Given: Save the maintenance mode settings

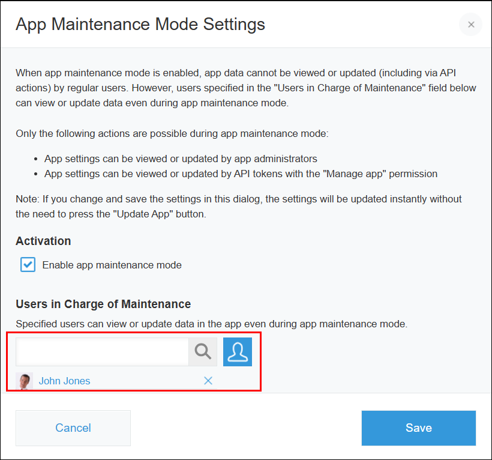Looking at the screenshot, I should [x=418, y=428].
